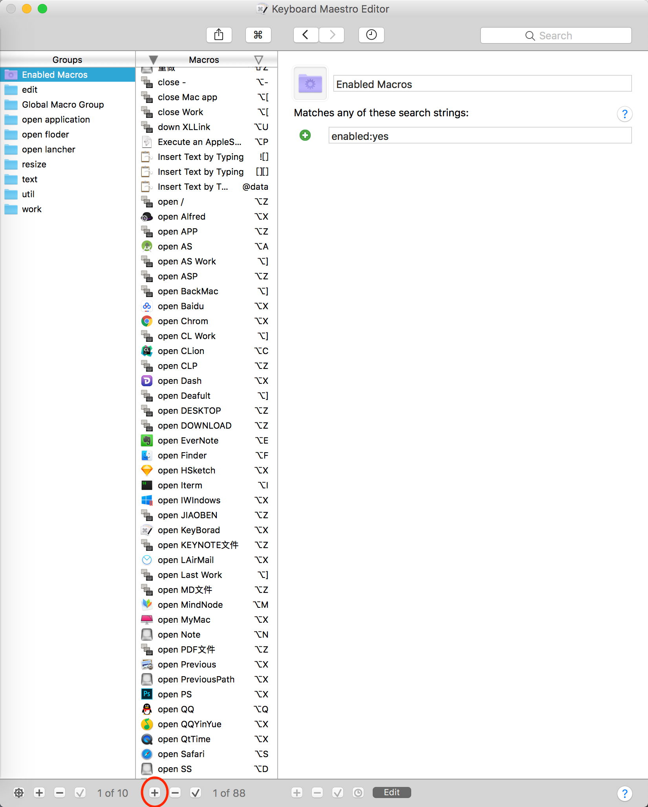Add search string with green plus

[x=305, y=136]
